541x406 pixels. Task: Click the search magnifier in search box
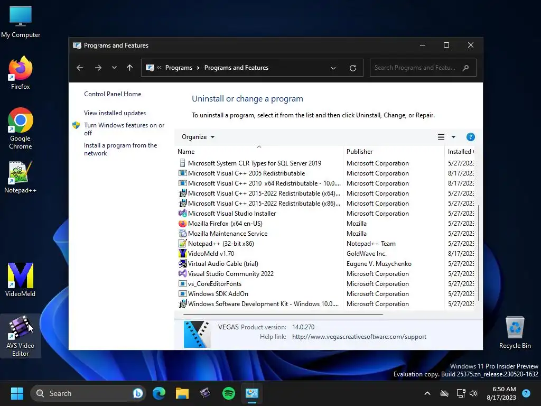point(466,68)
